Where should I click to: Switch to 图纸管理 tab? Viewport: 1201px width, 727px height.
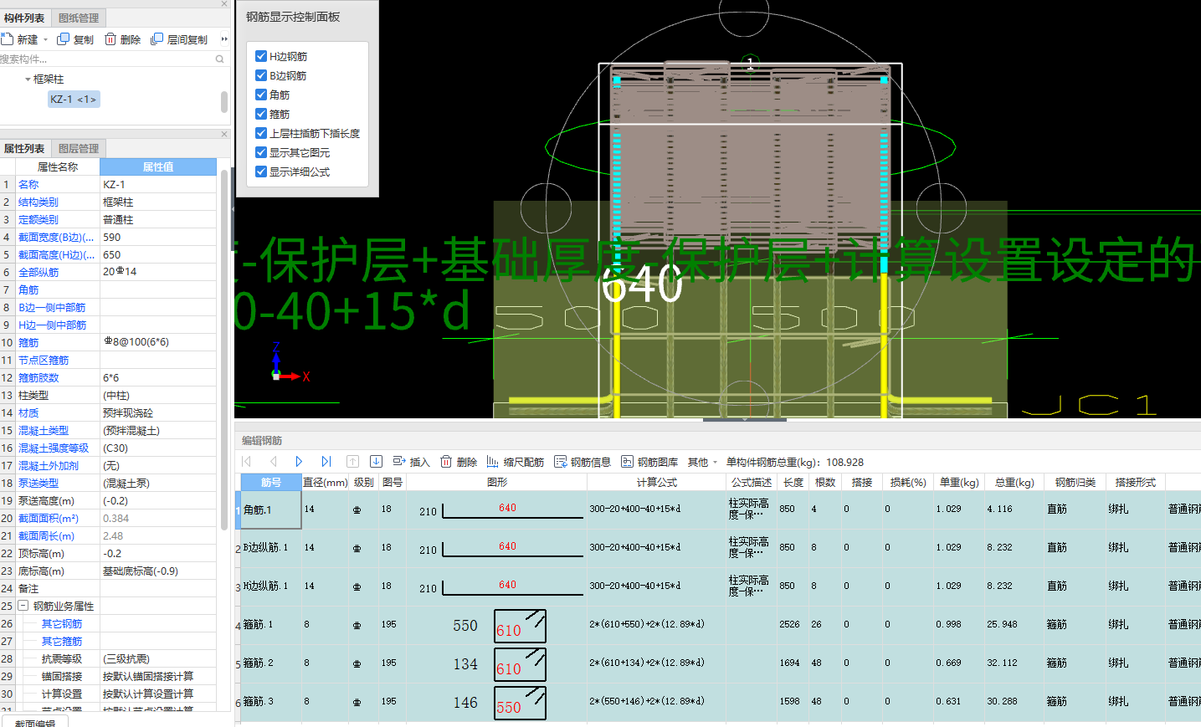point(79,18)
